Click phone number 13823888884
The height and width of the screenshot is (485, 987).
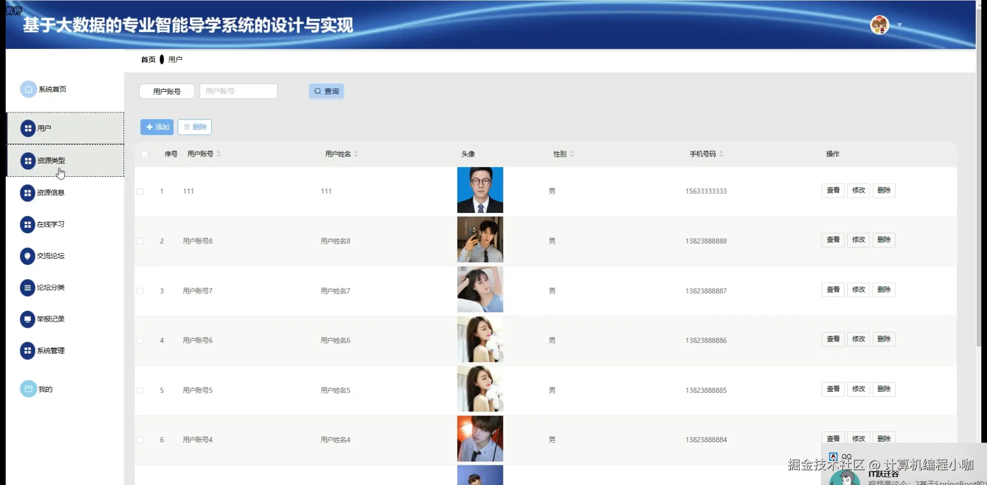706,440
